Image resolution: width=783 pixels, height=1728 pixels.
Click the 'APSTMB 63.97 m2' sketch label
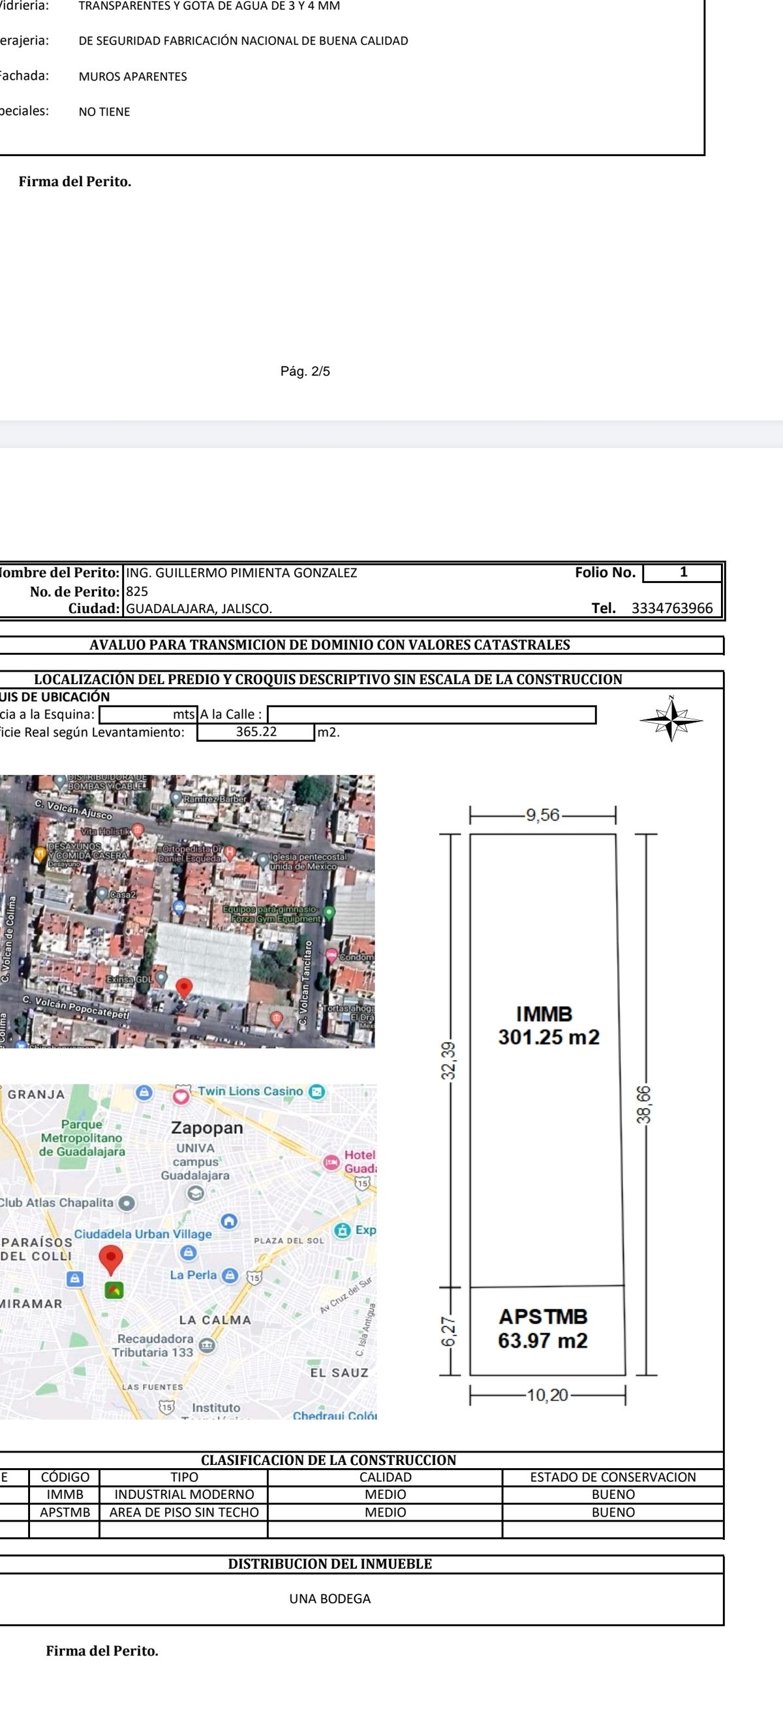click(543, 1330)
